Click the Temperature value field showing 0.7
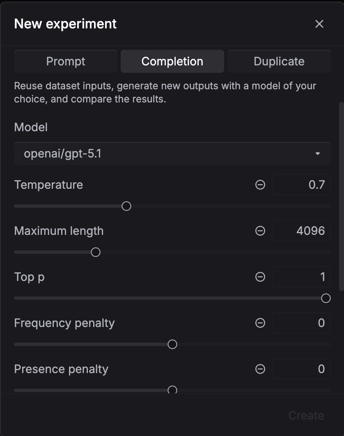The width and height of the screenshot is (344, 436). pos(301,185)
